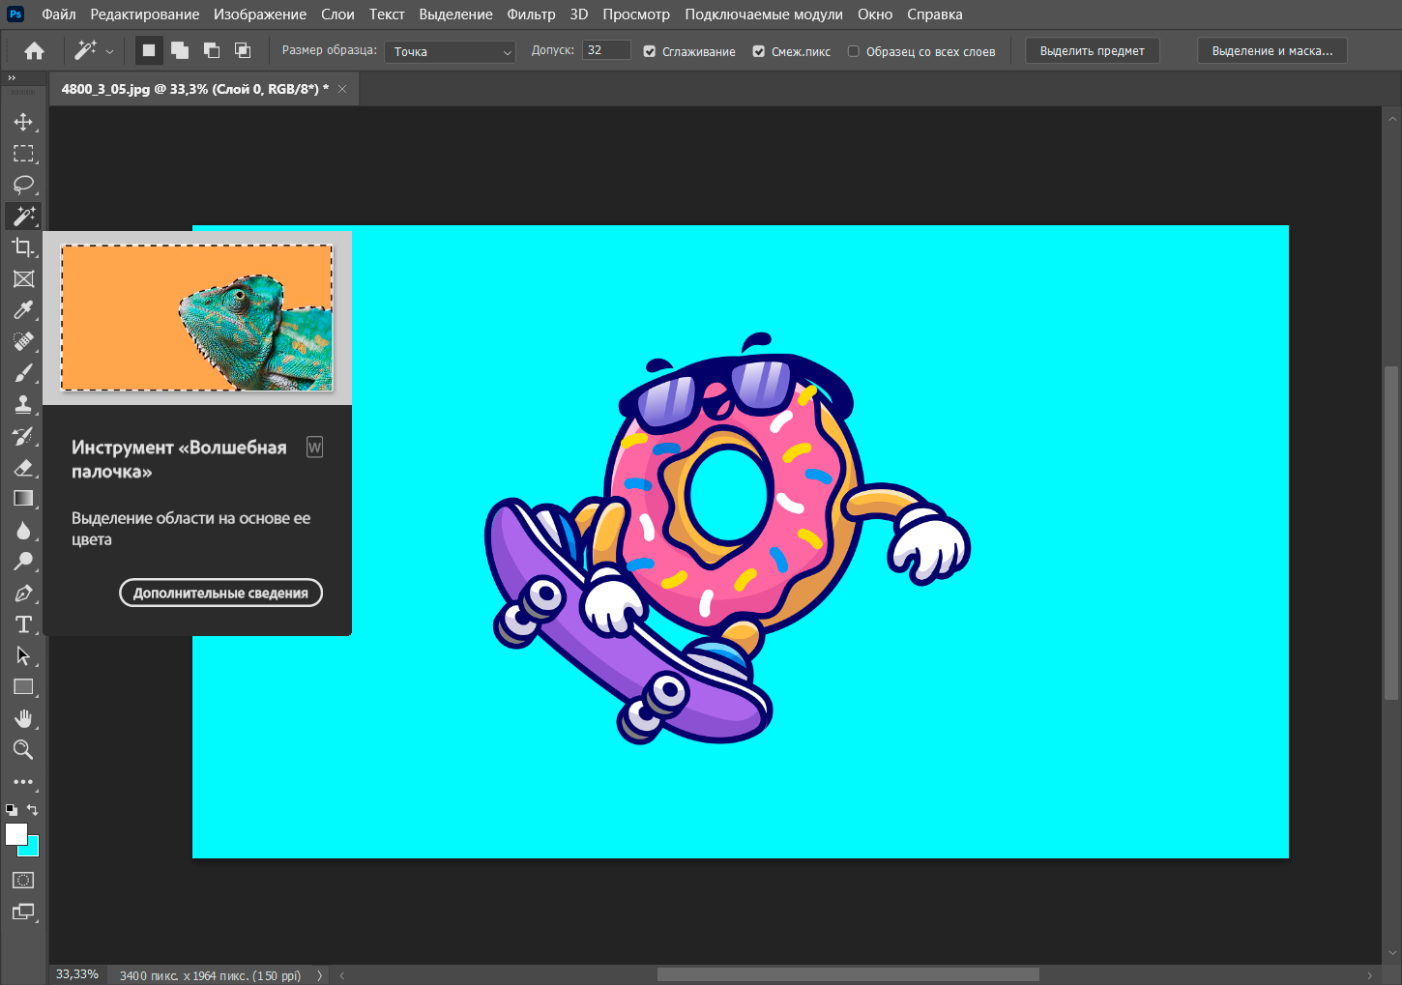This screenshot has width=1402, height=985.
Task: Click the horizontal scrollbar thumb
Action: click(848, 974)
